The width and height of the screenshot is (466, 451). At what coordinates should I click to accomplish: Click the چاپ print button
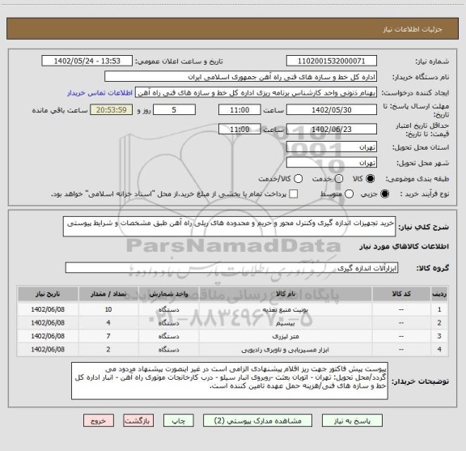[178, 421]
